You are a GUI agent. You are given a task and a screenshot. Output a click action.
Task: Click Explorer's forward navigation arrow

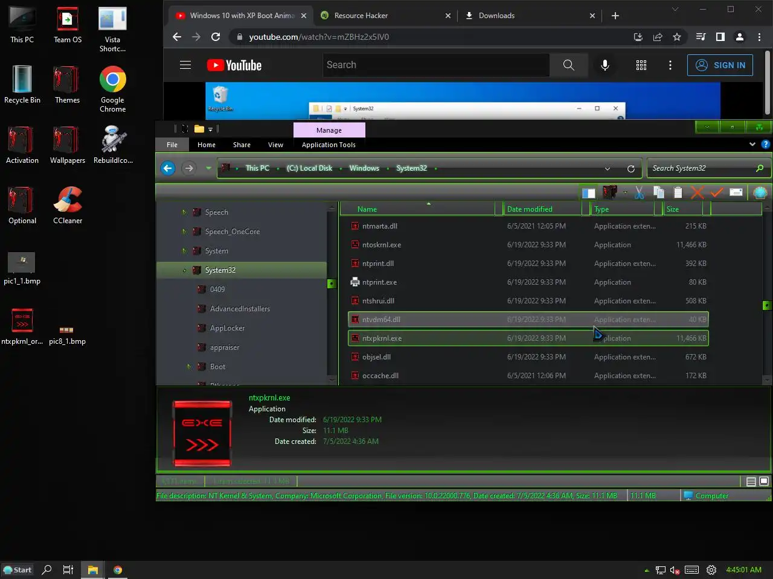point(188,168)
